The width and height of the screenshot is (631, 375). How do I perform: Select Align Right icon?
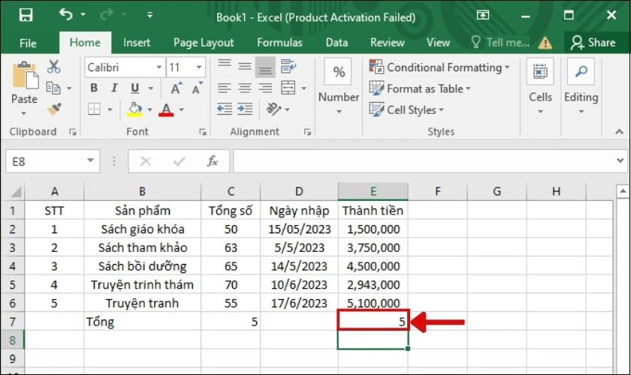265,88
